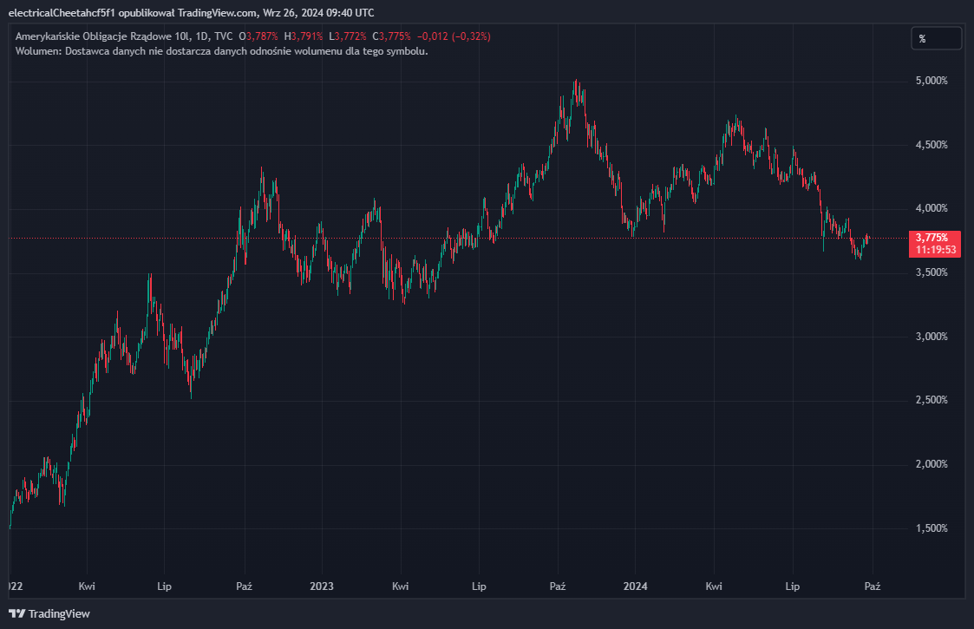Select the 2024 marker on time axis
Image resolution: width=974 pixels, height=629 pixels.
(x=636, y=586)
